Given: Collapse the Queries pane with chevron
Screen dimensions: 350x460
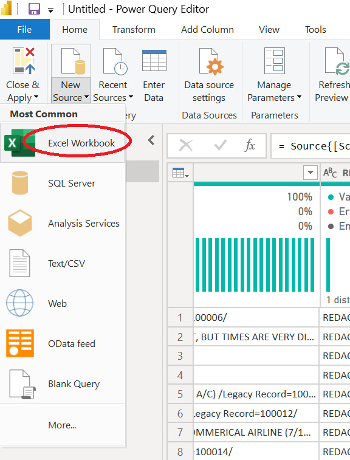Looking at the screenshot, I should pyautogui.click(x=151, y=140).
